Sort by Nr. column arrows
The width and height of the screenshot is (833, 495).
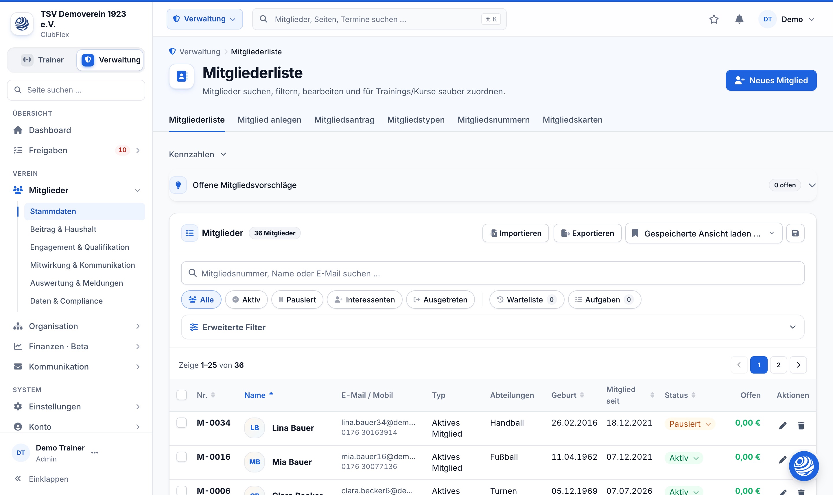click(x=213, y=395)
